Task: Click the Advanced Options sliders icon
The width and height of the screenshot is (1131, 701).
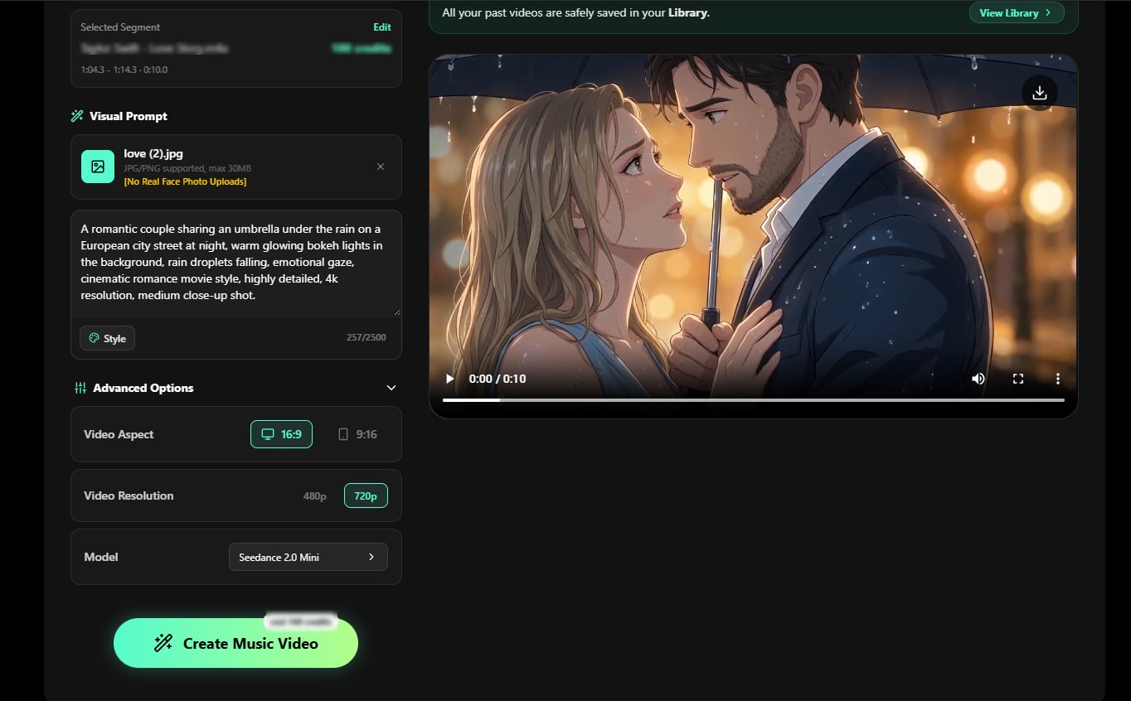Action: [80, 388]
